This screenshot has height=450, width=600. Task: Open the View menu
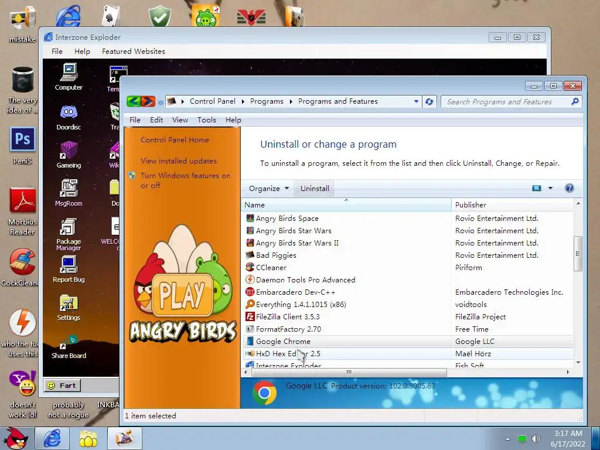point(180,120)
